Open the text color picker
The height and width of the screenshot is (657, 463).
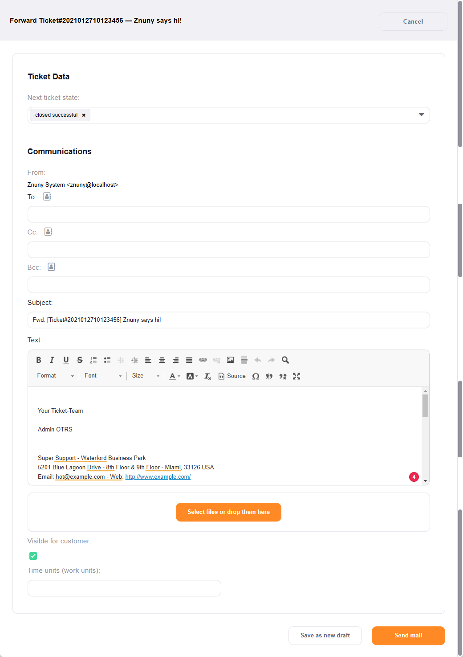(175, 376)
